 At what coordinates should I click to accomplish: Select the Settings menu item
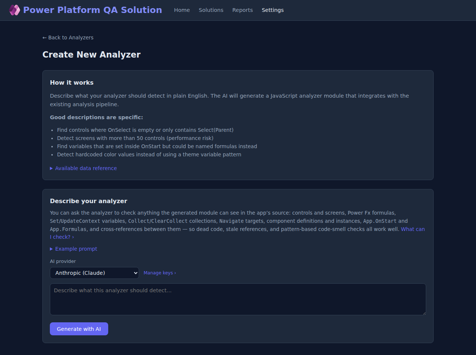pos(273,10)
